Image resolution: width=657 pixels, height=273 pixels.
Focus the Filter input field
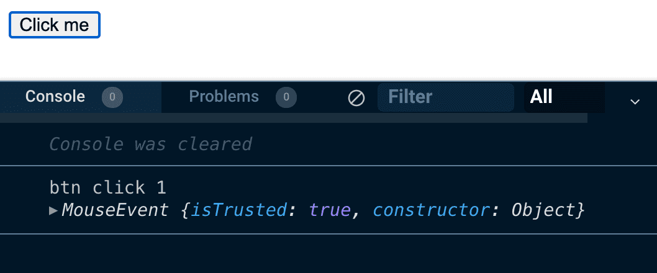447,97
